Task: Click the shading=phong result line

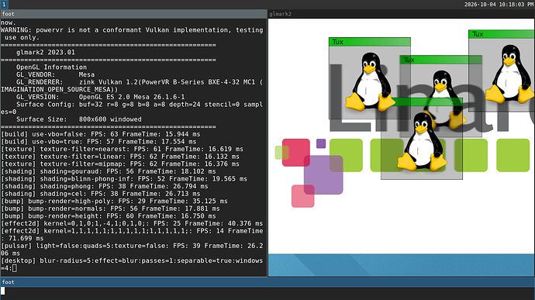Action: pos(105,186)
